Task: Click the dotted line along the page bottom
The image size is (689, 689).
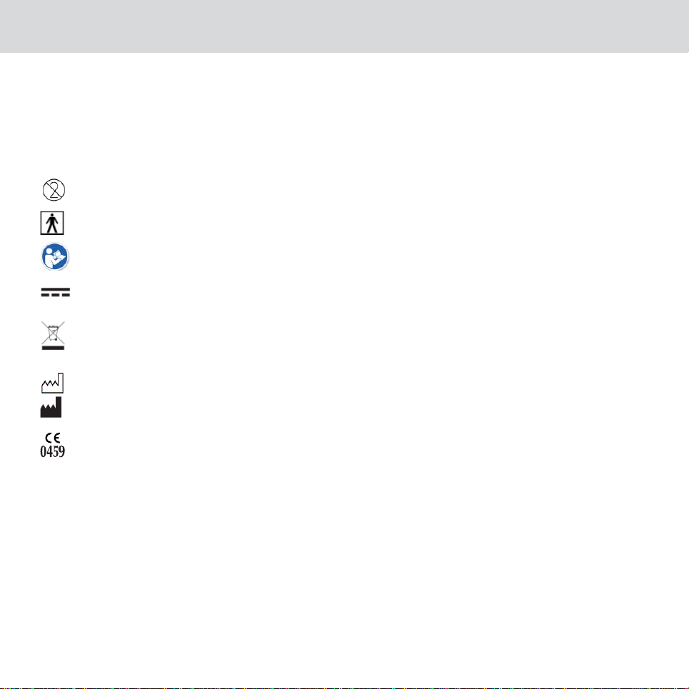Action: (344, 688)
